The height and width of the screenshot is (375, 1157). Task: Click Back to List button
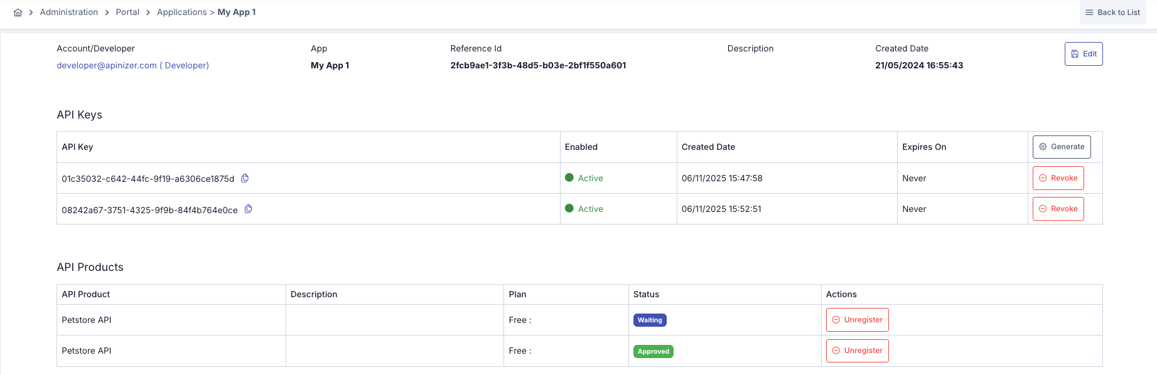coord(1112,13)
